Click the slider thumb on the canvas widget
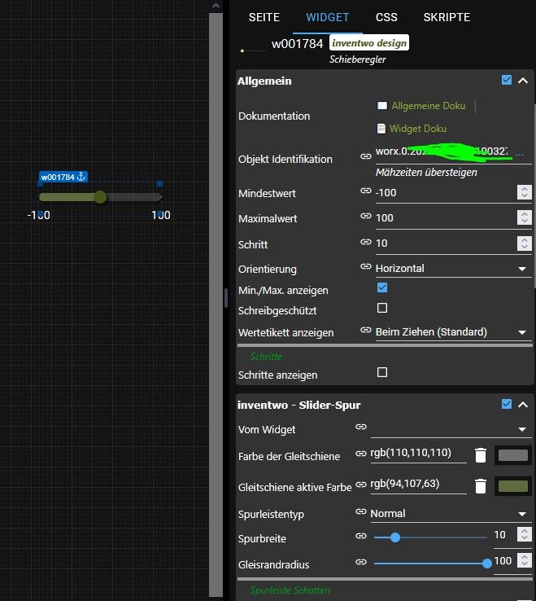Image resolution: width=536 pixels, height=601 pixels. (x=100, y=197)
